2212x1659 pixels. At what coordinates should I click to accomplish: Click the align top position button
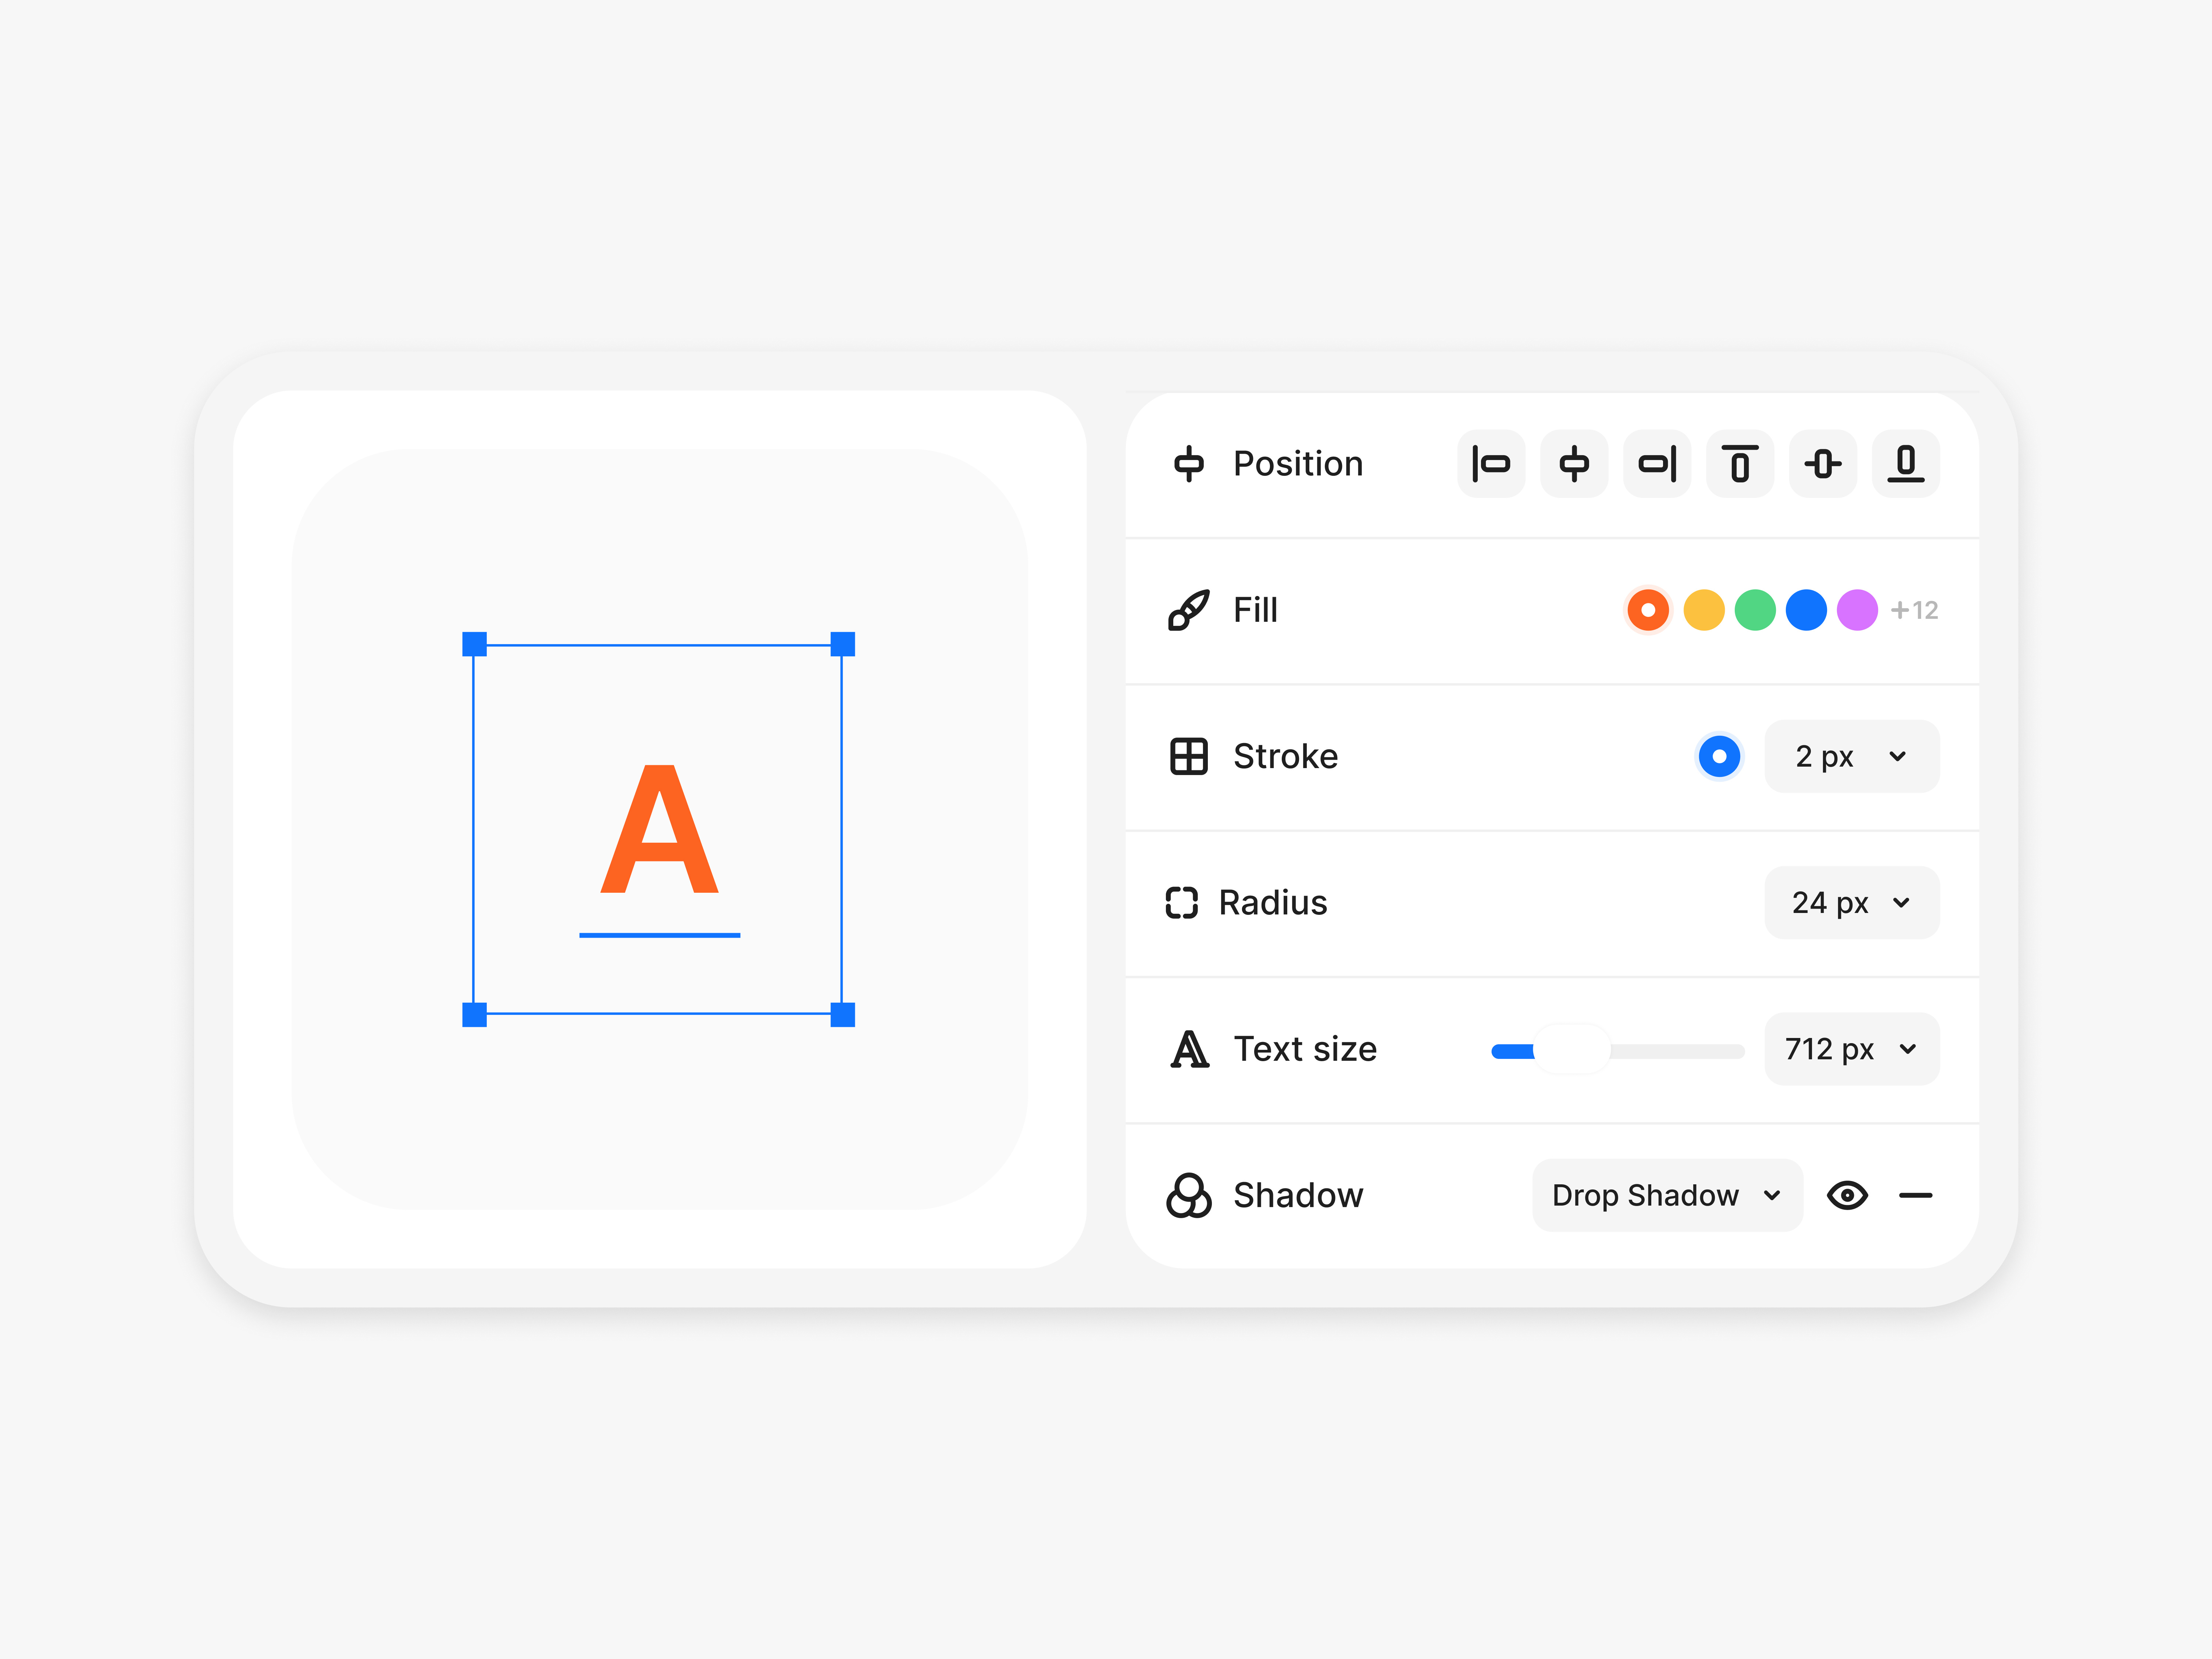click(x=1740, y=464)
